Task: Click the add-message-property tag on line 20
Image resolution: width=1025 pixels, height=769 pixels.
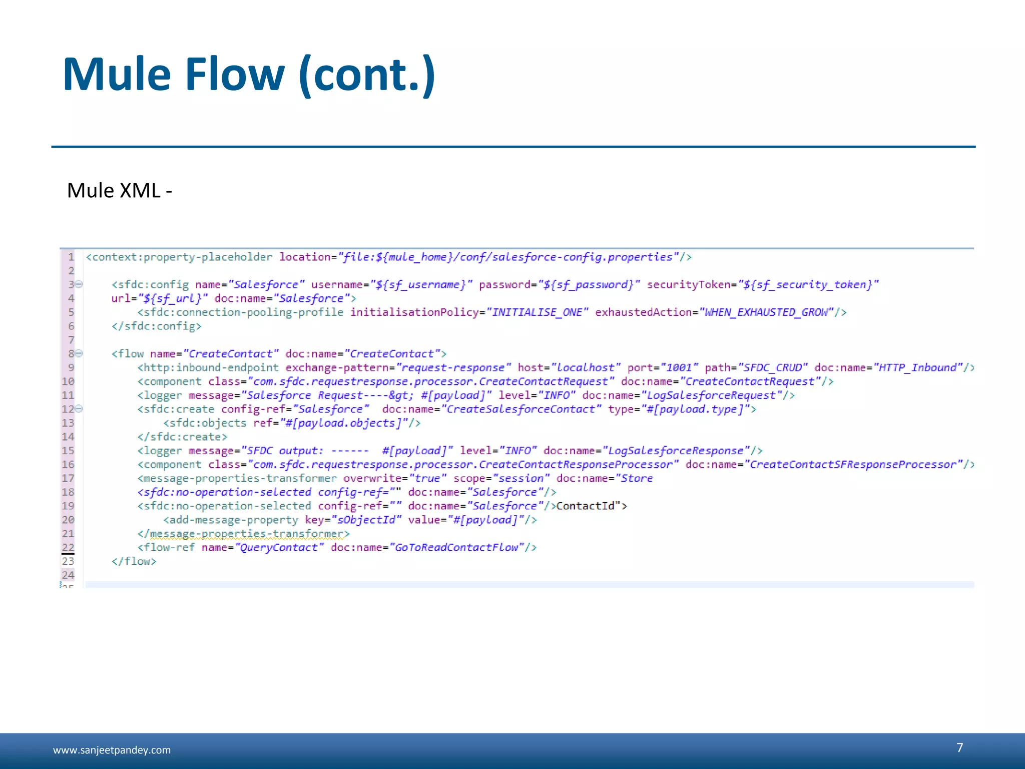Action: [230, 520]
